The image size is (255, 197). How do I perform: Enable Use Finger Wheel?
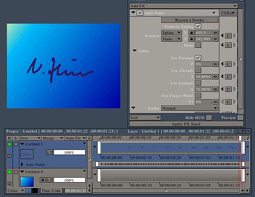pyautogui.click(x=198, y=95)
